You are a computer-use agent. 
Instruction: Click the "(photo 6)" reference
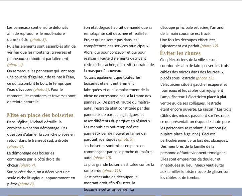pyautogui.click(x=15, y=146)
